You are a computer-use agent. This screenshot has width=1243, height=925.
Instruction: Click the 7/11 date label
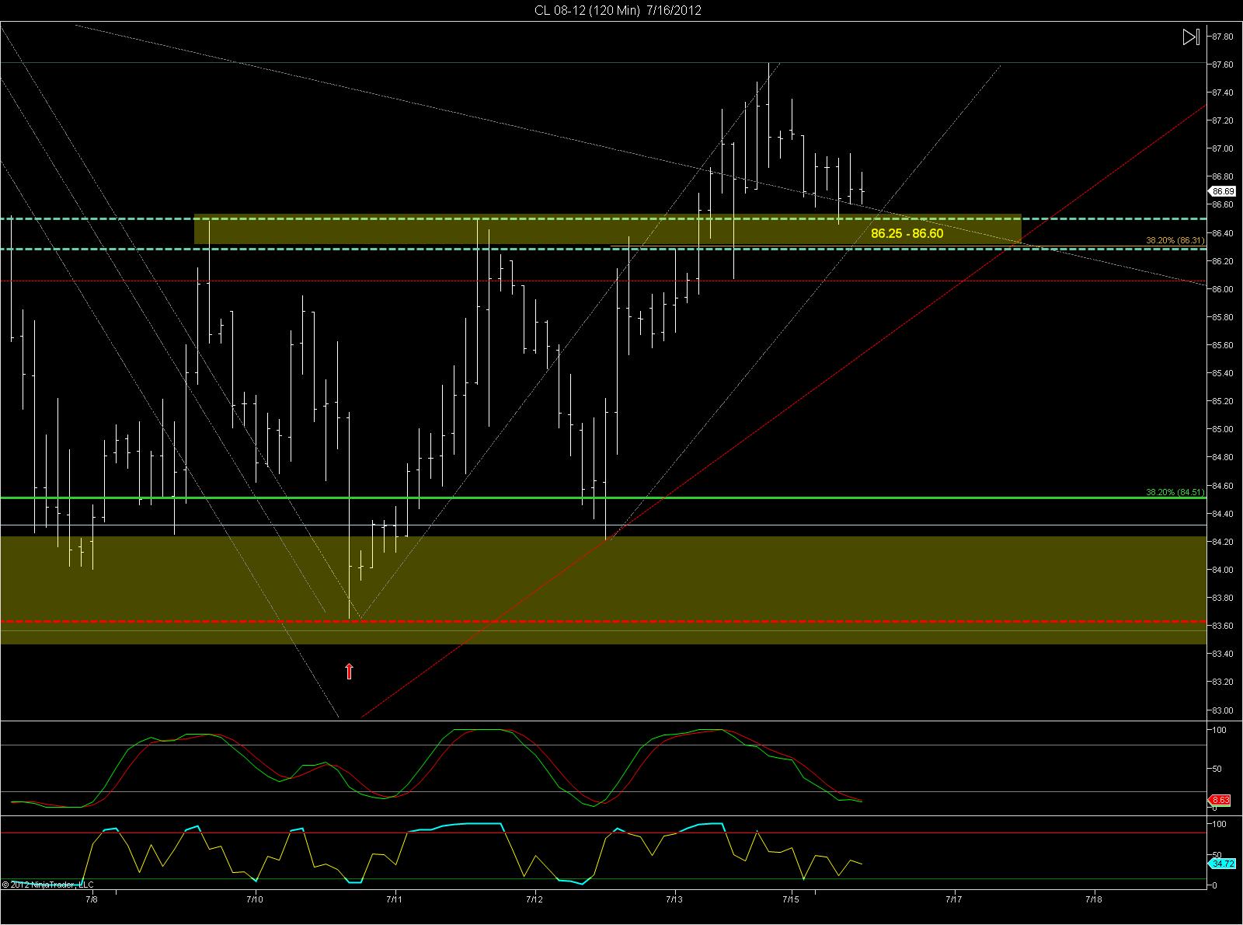pyautogui.click(x=395, y=899)
